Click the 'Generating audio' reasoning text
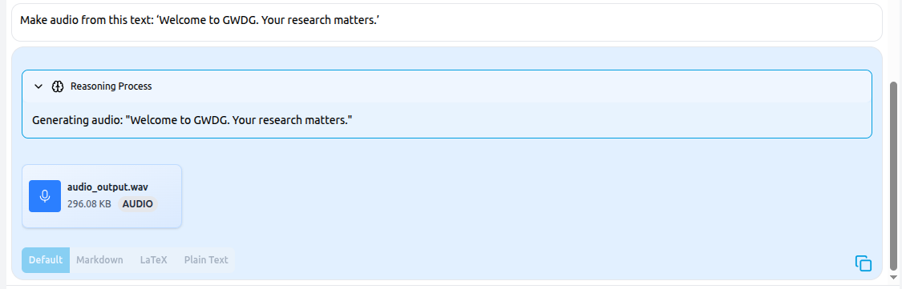Viewport: 902px width, 289px height. click(x=192, y=121)
